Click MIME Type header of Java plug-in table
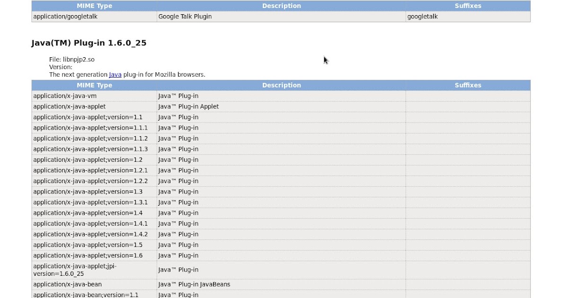This screenshot has height=298, width=568. [94, 86]
